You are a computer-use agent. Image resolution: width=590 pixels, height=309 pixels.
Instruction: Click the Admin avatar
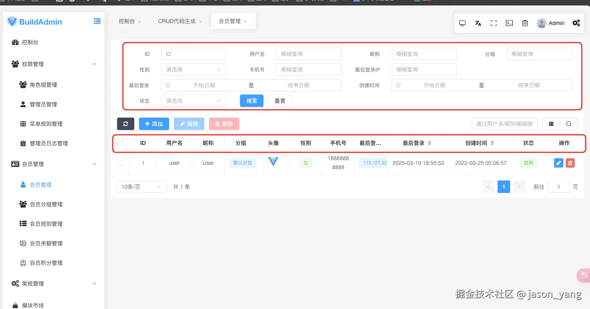tap(541, 23)
